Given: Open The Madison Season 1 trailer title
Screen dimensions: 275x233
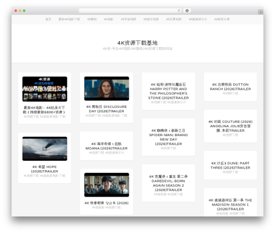Looking at the screenshot, I should tap(230, 204).
